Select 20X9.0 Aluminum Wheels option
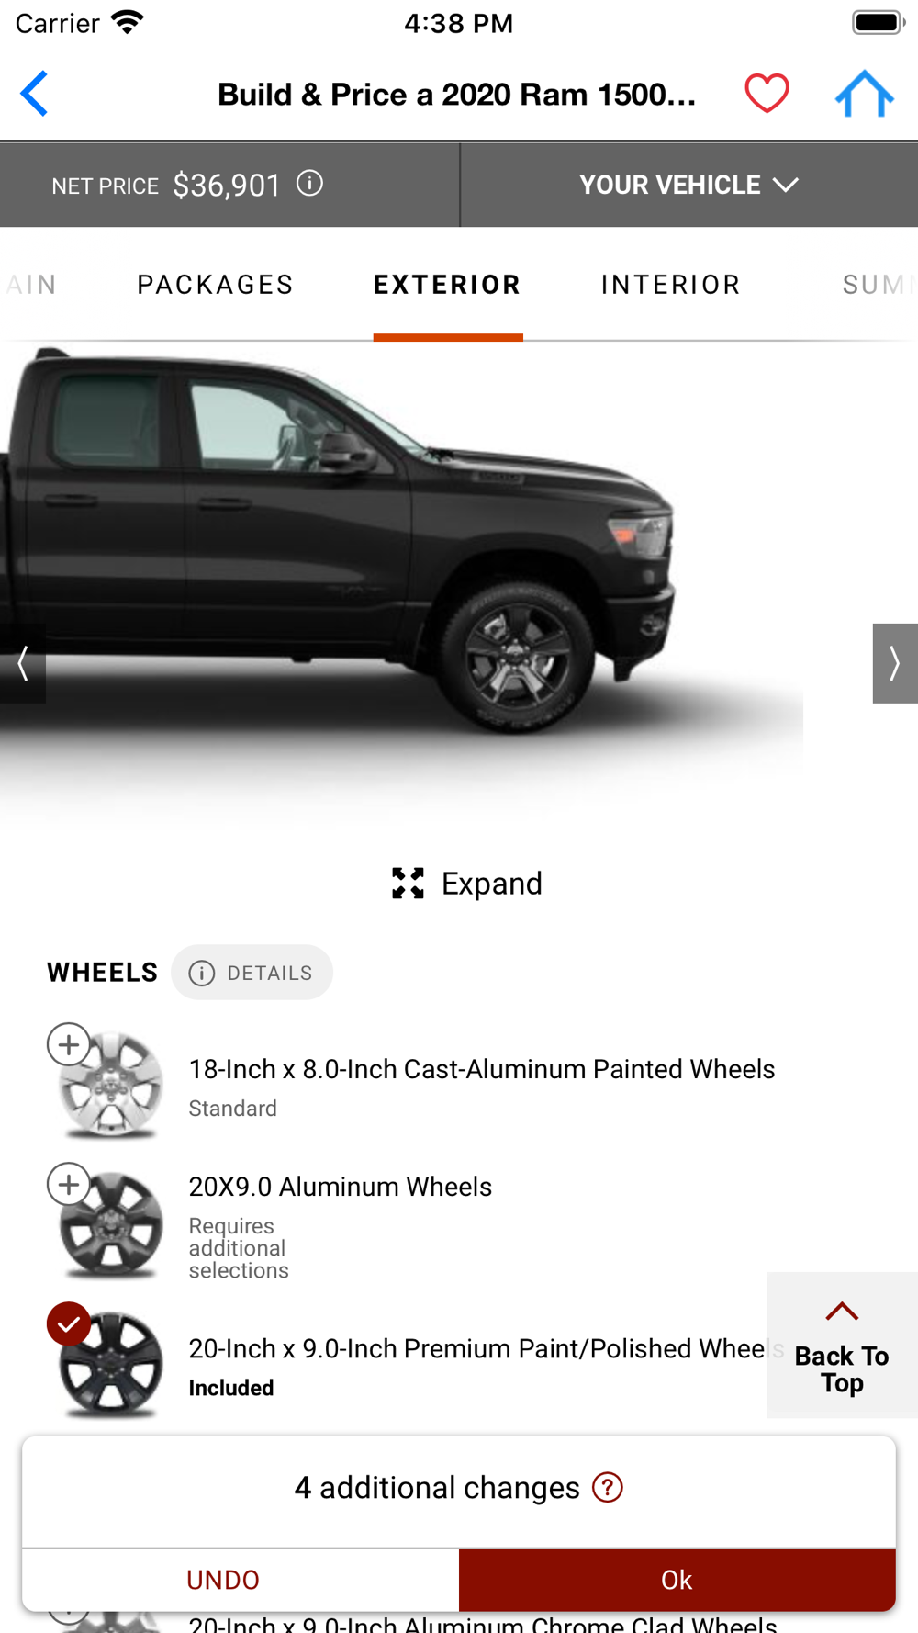The image size is (918, 1633). pyautogui.click(x=69, y=1185)
